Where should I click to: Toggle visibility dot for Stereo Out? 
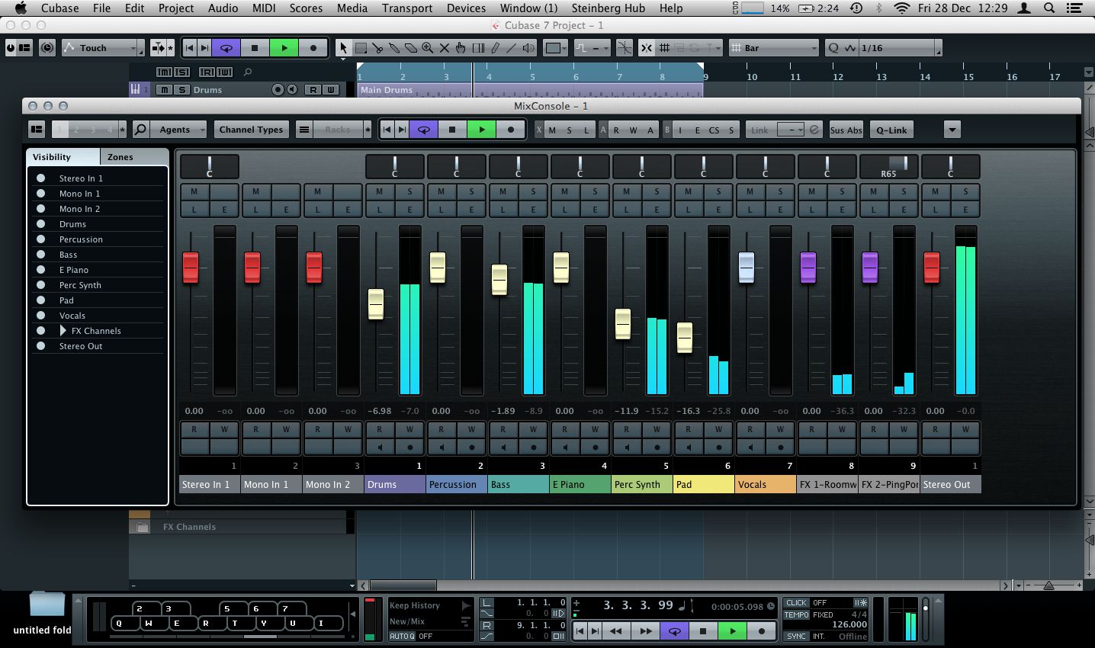click(x=41, y=346)
